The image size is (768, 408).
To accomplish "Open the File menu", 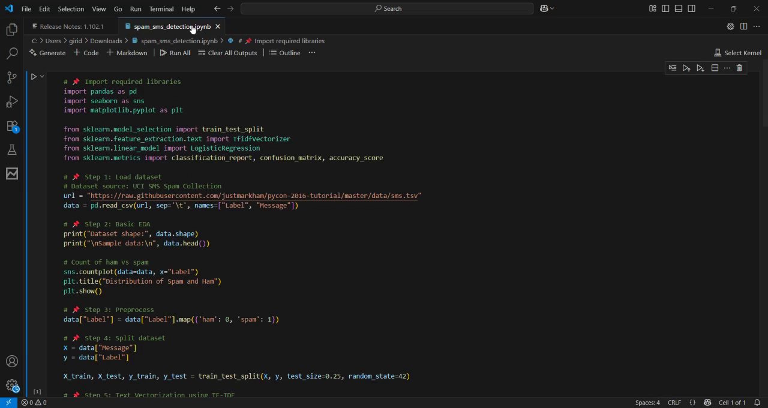I will pos(26,9).
